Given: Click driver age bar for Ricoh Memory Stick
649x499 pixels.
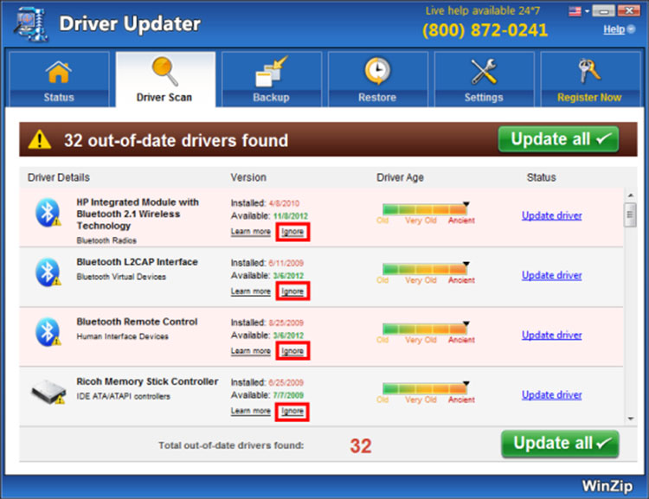Looking at the screenshot, I should click(x=425, y=388).
